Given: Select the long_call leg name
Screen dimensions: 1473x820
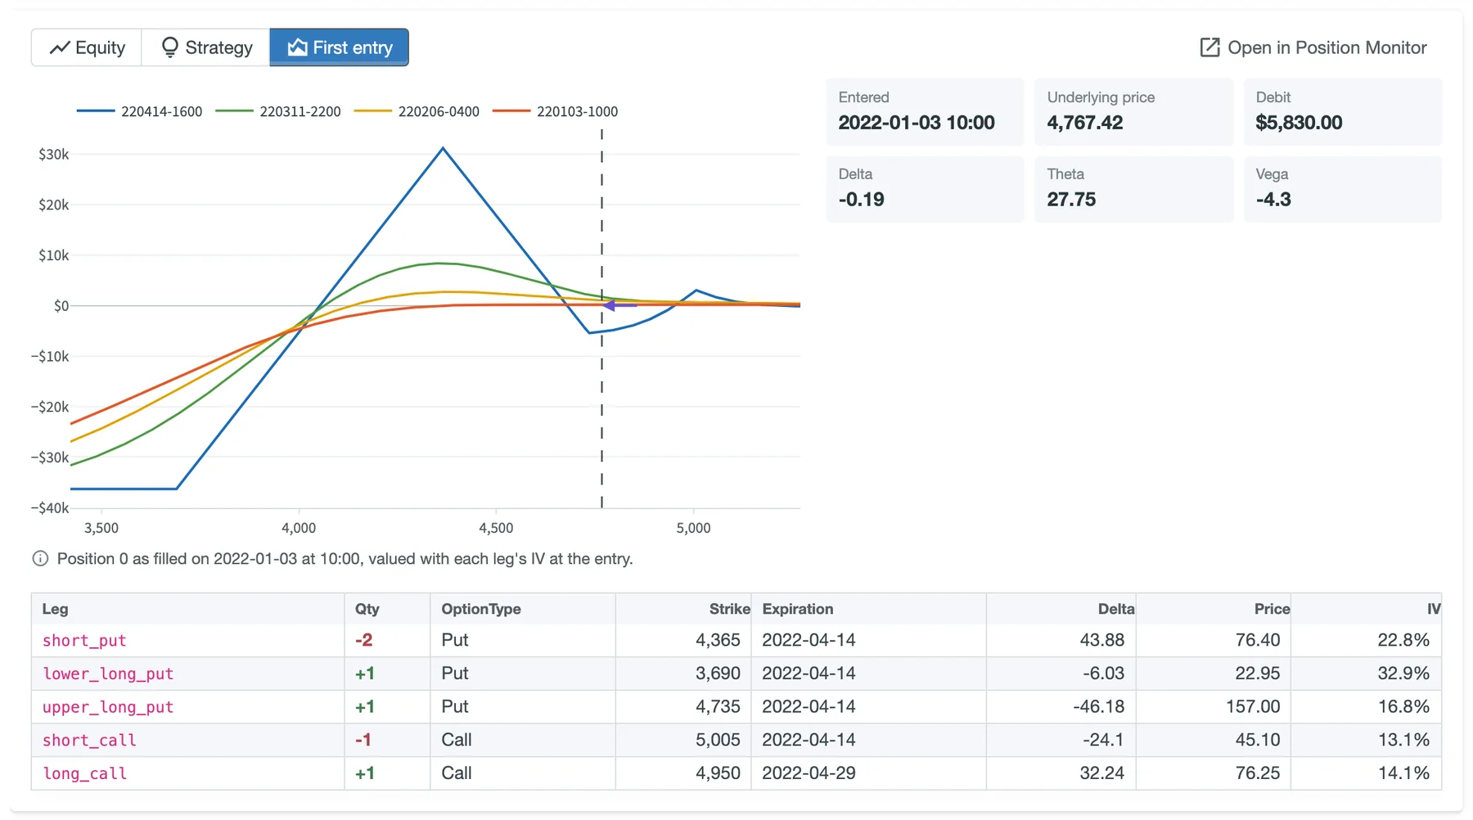Looking at the screenshot, I should (84, 773).
